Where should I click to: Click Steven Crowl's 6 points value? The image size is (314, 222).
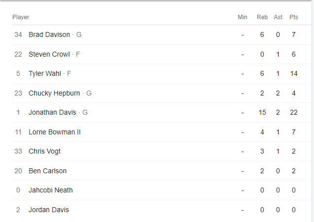[294, 54]
